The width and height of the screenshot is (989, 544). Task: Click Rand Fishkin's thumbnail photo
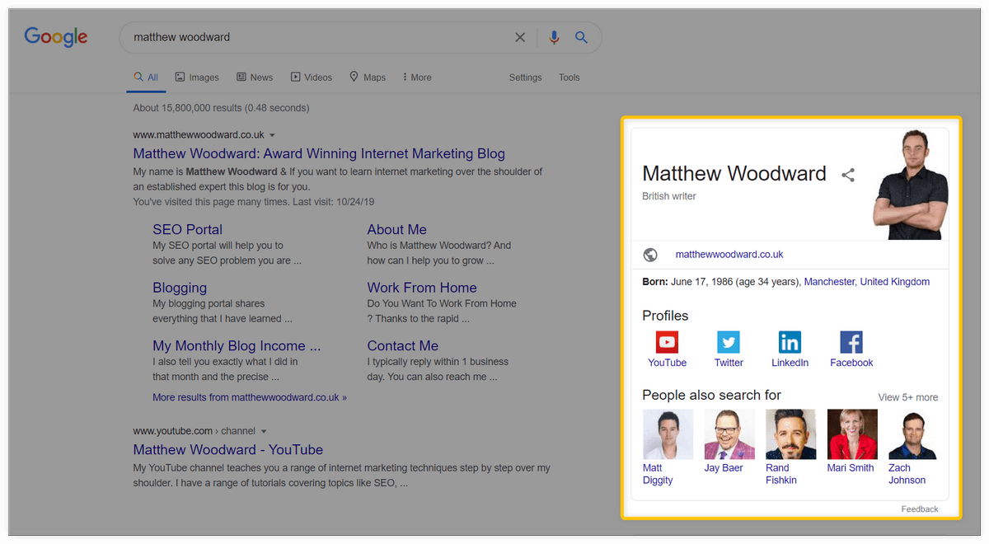pos(790,434)
